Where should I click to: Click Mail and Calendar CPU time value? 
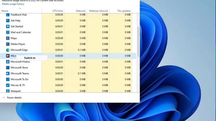59,32
